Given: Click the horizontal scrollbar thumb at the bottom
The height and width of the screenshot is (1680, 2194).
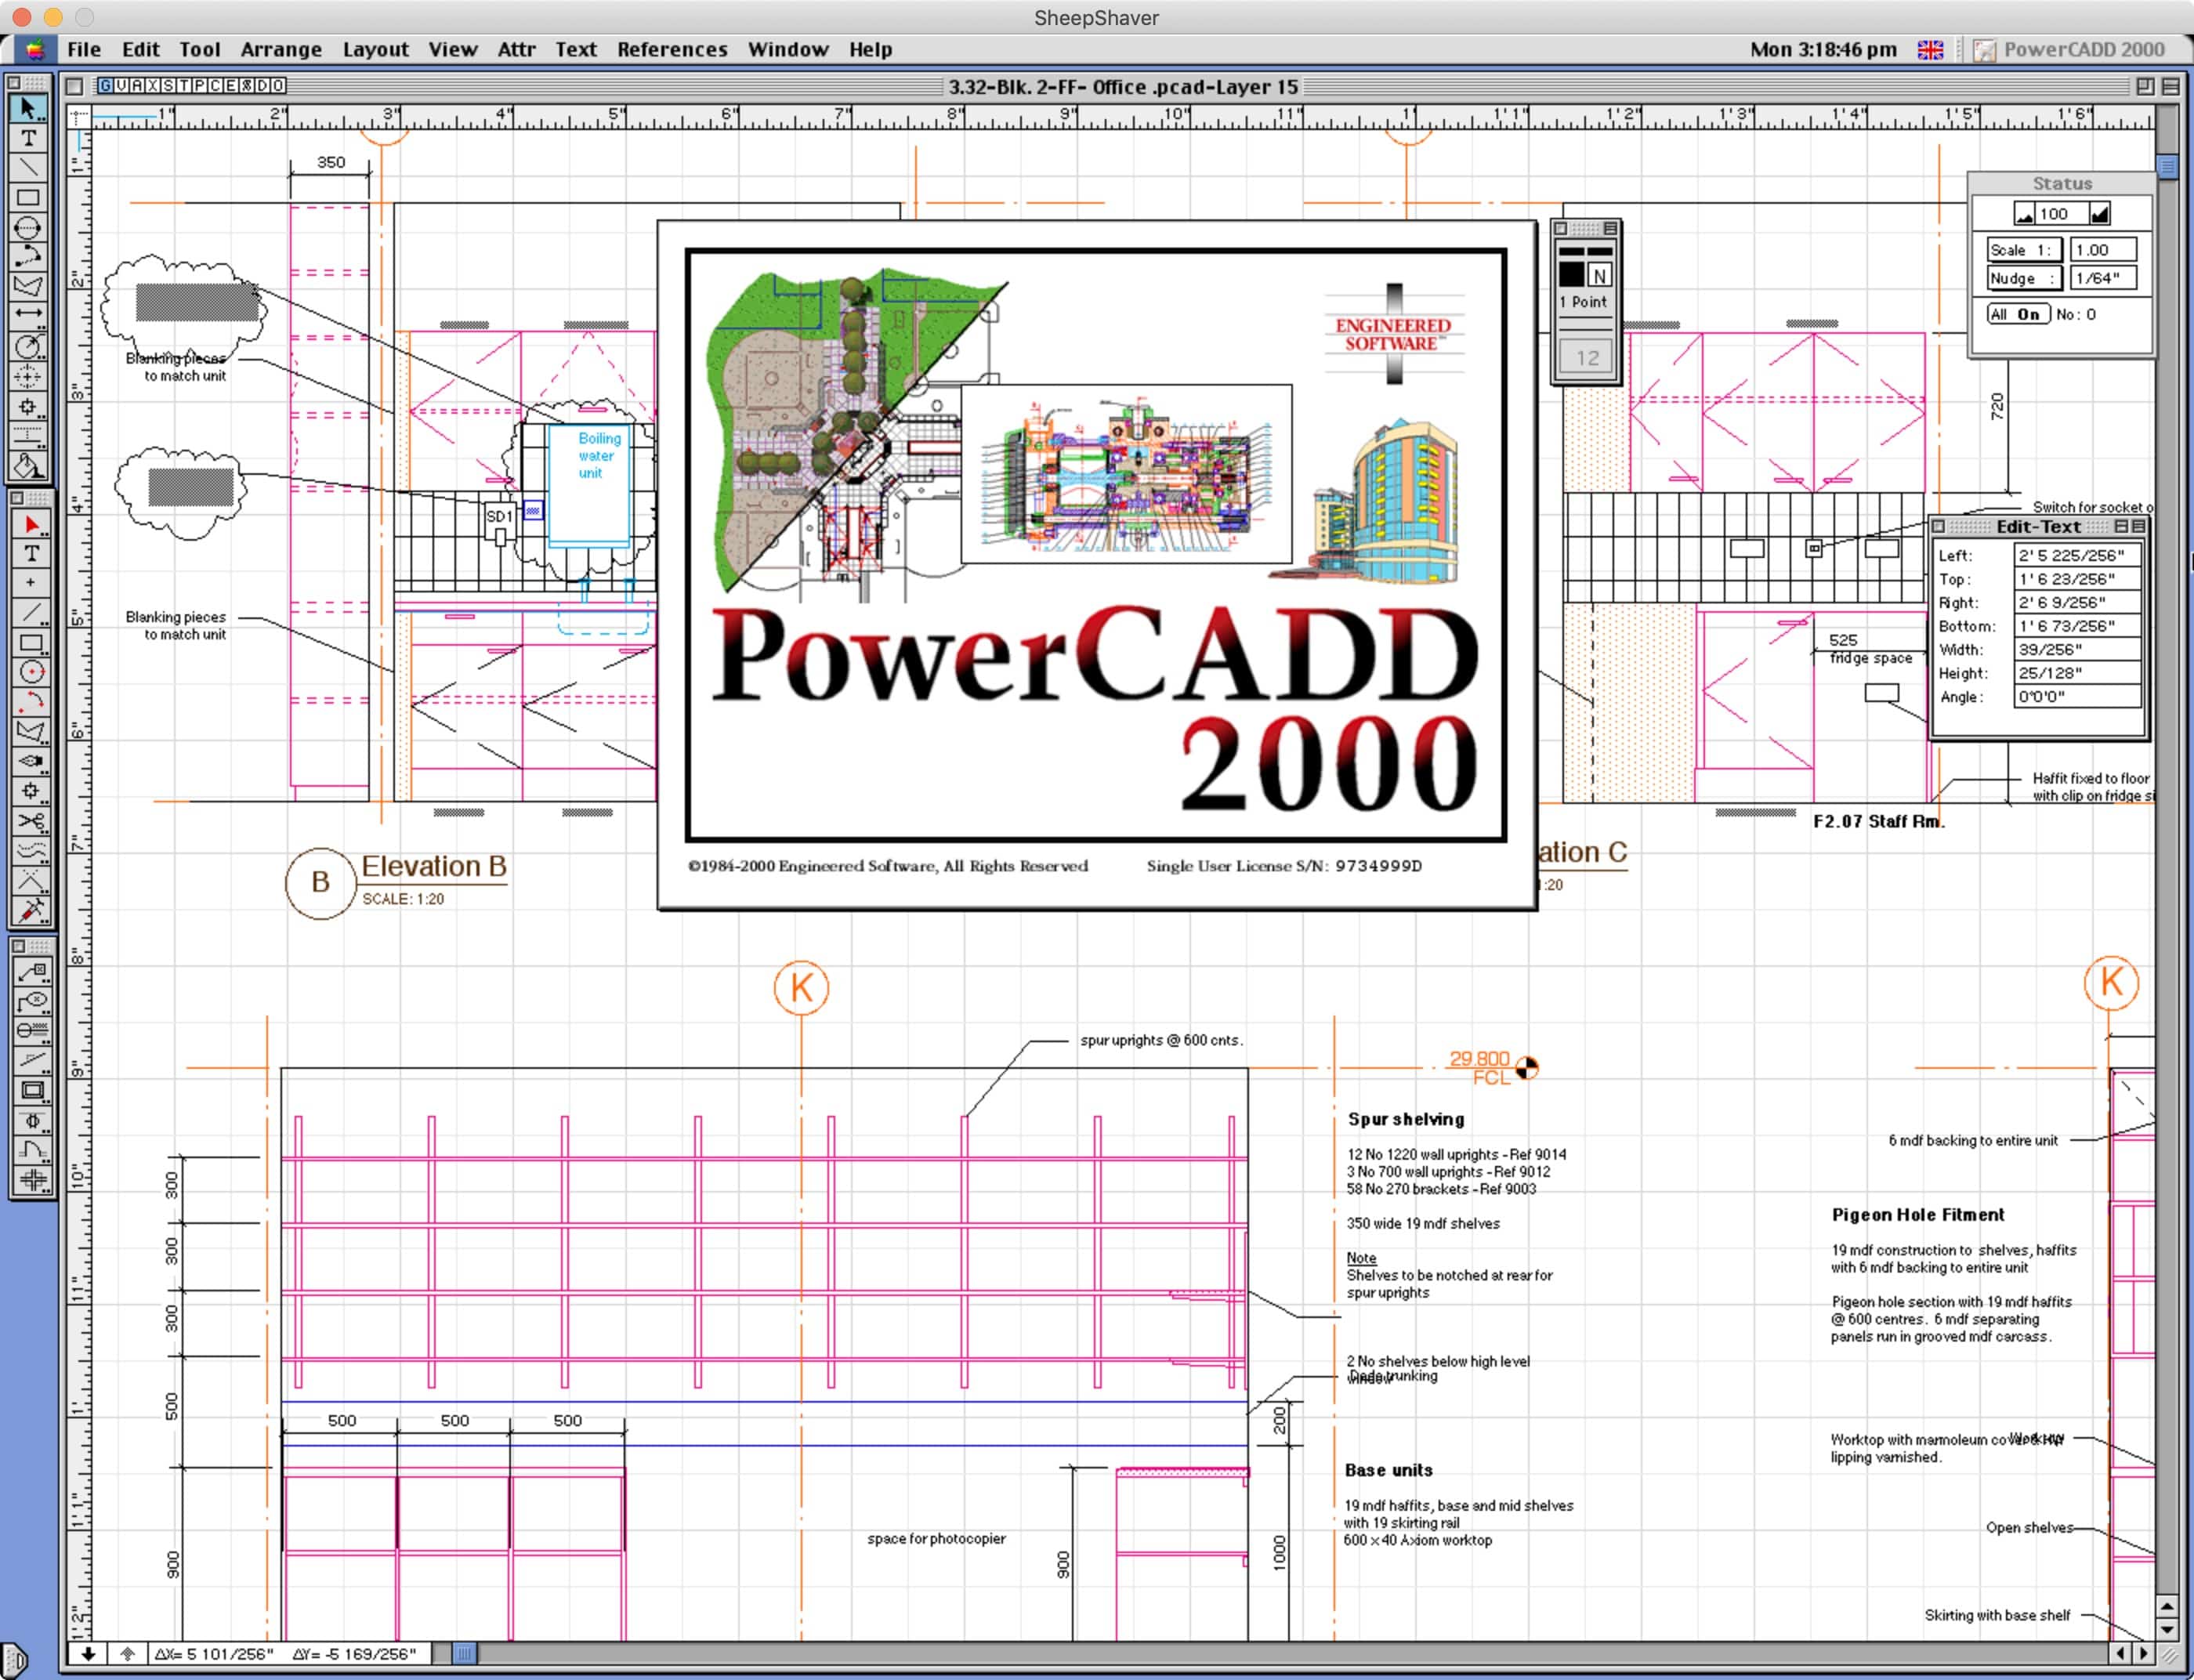Looking at the screenshot, I should (463, 1654).
